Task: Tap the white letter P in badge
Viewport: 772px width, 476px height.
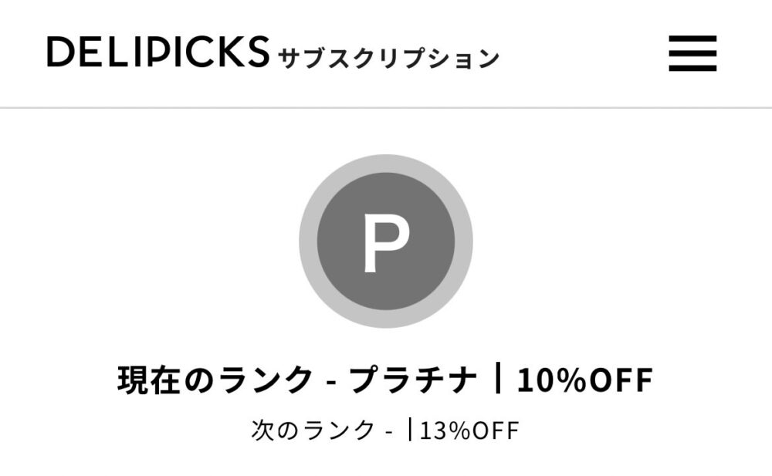Action: tap(386, 243)
